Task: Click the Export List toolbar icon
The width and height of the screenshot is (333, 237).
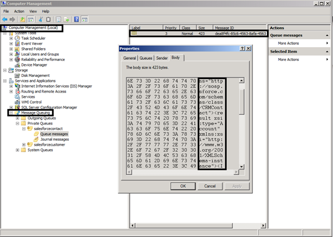Action: (x=66, y=19)
